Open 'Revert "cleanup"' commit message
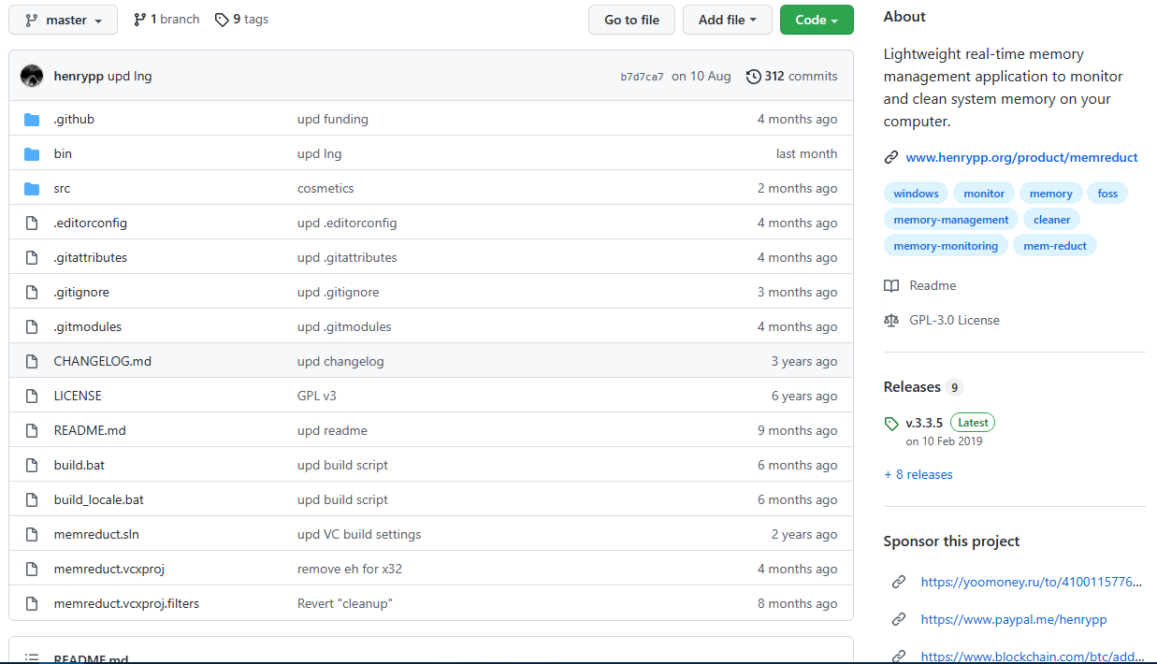Image resolution: width=1157 pixels, height=664 pixels. [344, 603]
